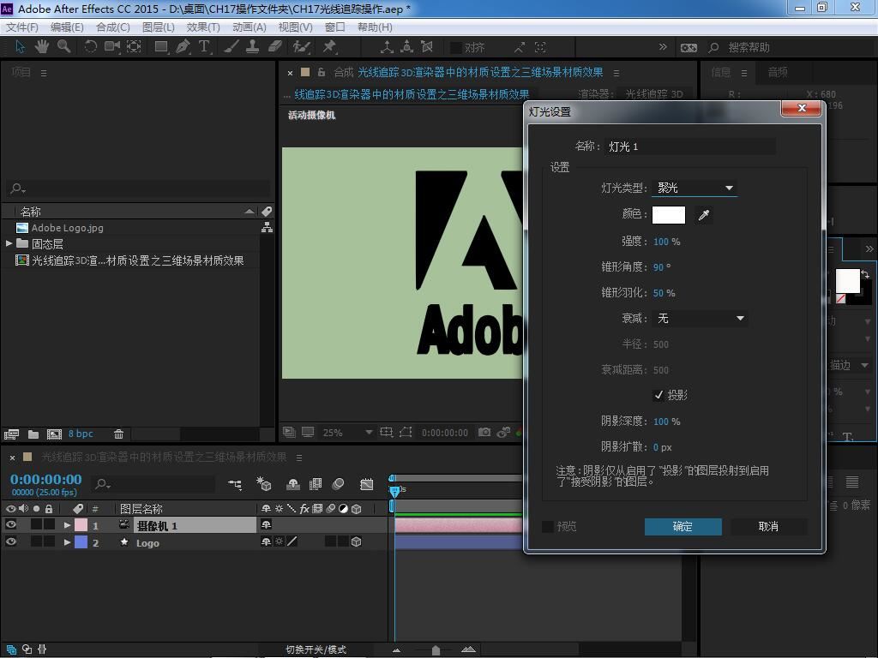The width and height of the screenshot is (878, 658).
Task: Select the Roto Brush tool
Action: point(301,47)
